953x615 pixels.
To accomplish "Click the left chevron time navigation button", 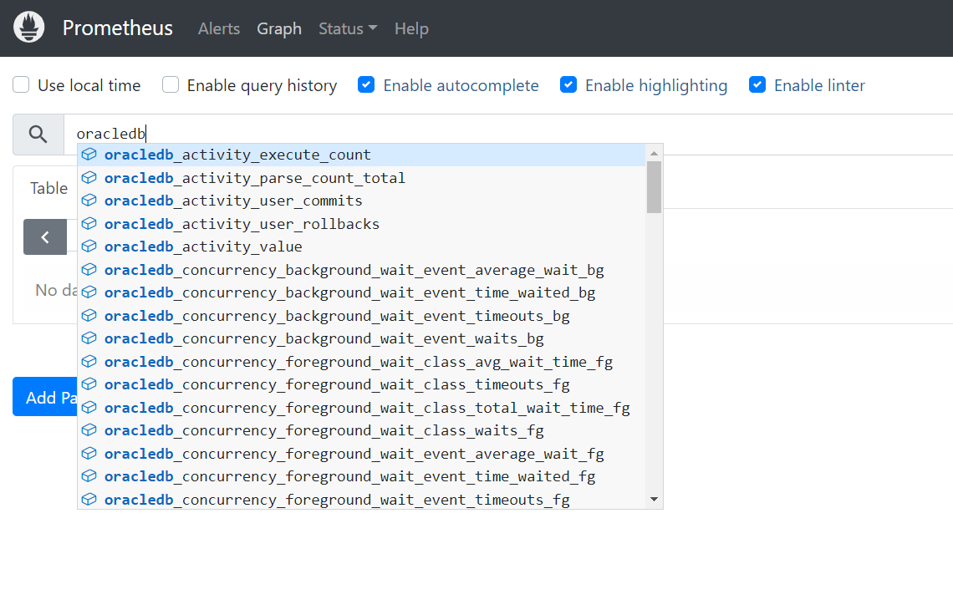I will 45,237.
